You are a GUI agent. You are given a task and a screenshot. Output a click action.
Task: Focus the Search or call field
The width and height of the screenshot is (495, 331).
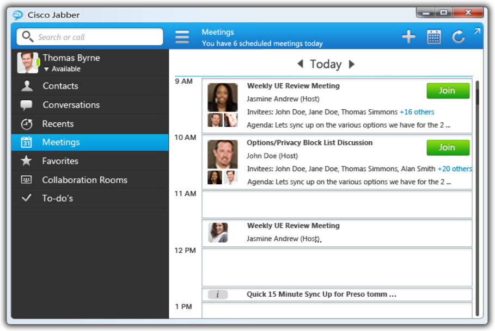(90, 37)
